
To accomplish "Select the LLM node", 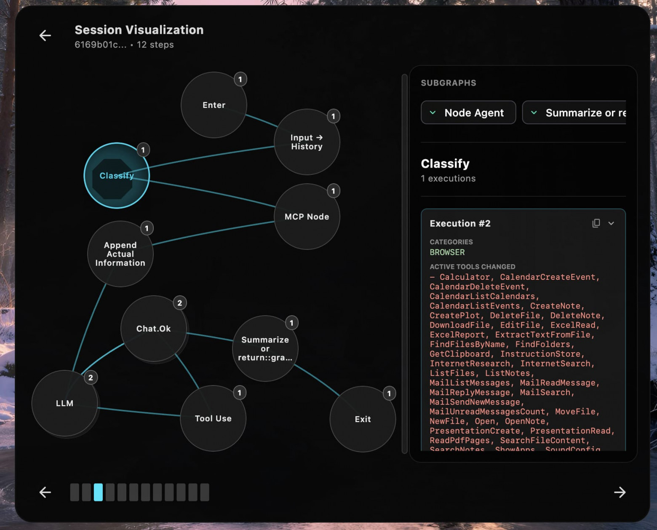I will click(x=64, y=403).
